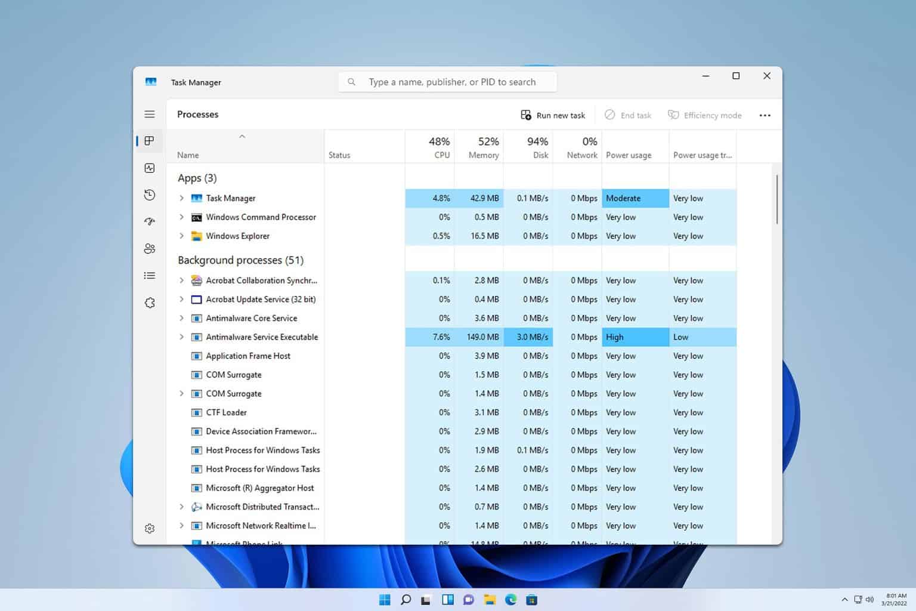Screen dimensions: 916x611
Task: Click the Microsoft Distributed Transaction icon
Action: [x=196, y=507]
